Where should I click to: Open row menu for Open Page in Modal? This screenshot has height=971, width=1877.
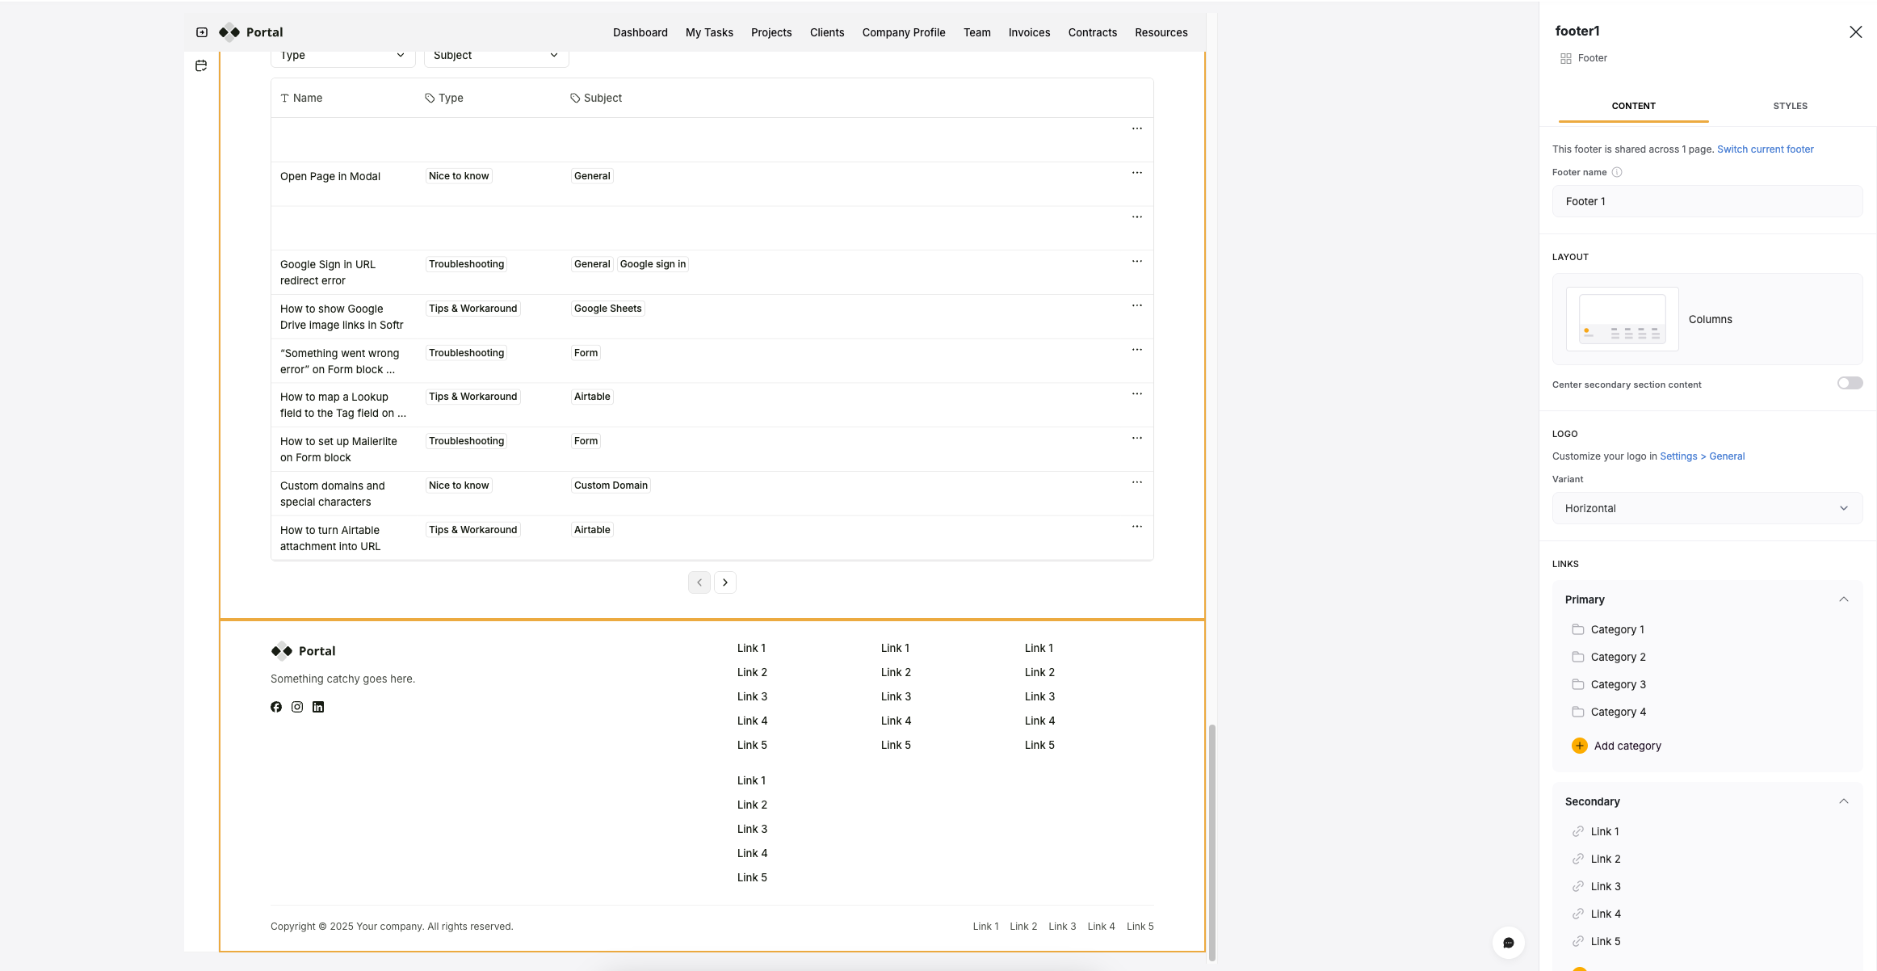[1136, 173]
